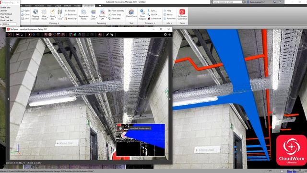This screenshot has width=307, height=173.
Task: Click Help in Info group
Action: pyautogui.click(x=167, y=11)
